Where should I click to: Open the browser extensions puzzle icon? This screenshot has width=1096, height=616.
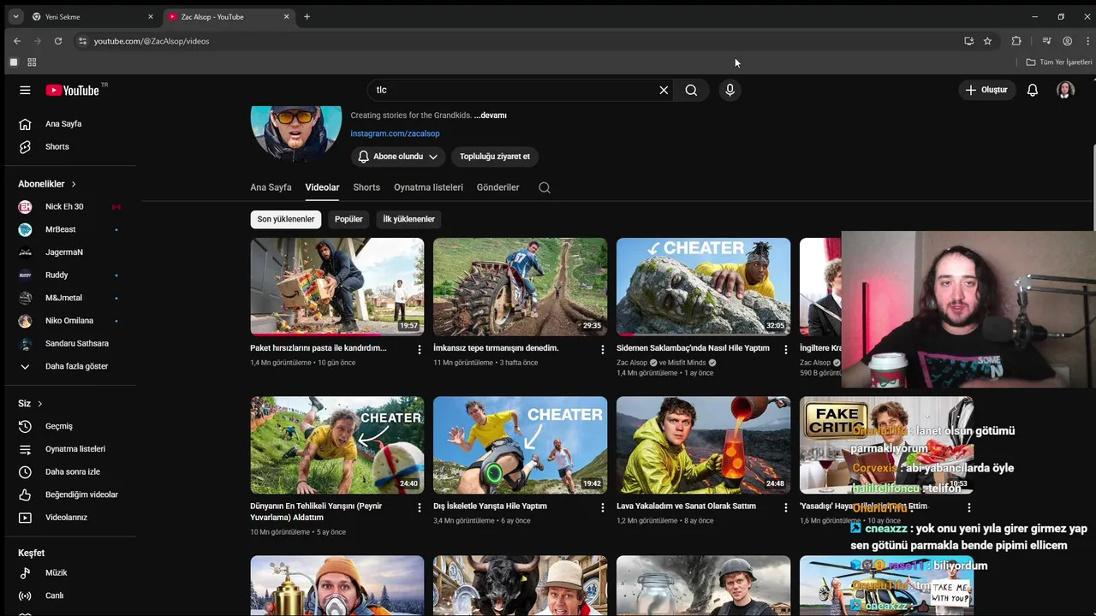[x=1016, y=41]
